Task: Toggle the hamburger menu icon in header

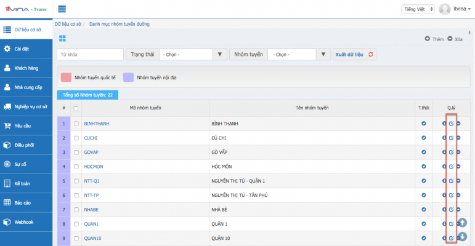Action: point(62,9)
